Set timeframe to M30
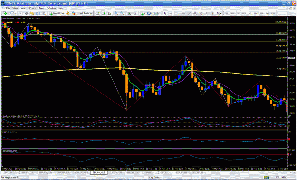This screenshot has width=297, height=180. pyautogui.click(x=244, y=13)
